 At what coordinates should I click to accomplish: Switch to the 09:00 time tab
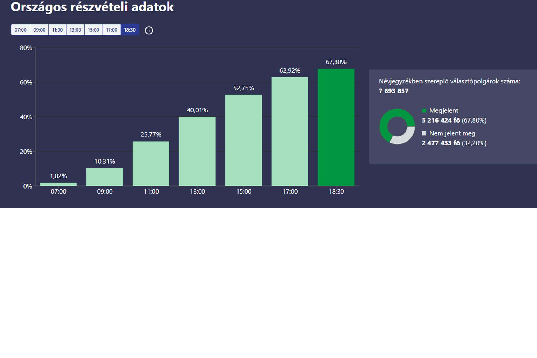(39, 30)
